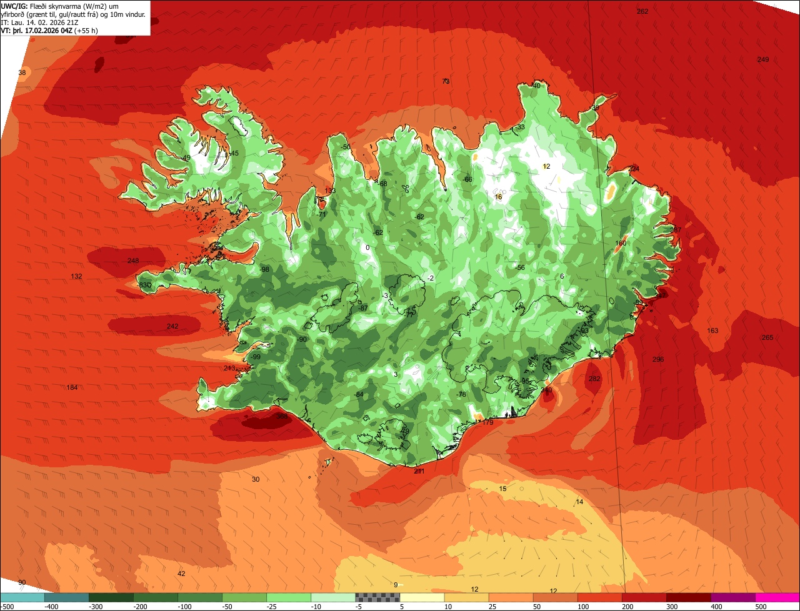Click the '179' value on the south coast

[x=488, y=422]
